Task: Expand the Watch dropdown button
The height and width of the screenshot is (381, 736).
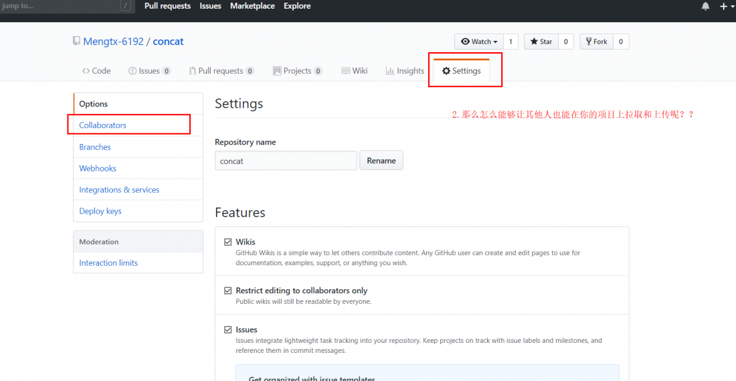Action: click(x=479, y=42)
